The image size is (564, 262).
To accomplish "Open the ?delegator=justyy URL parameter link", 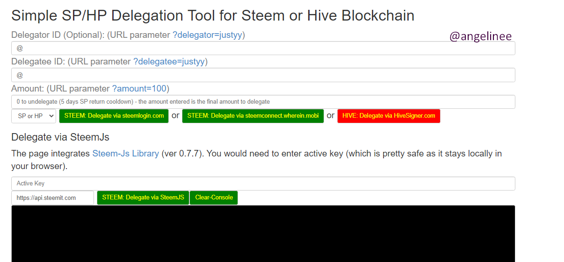I will click(207, 35).
